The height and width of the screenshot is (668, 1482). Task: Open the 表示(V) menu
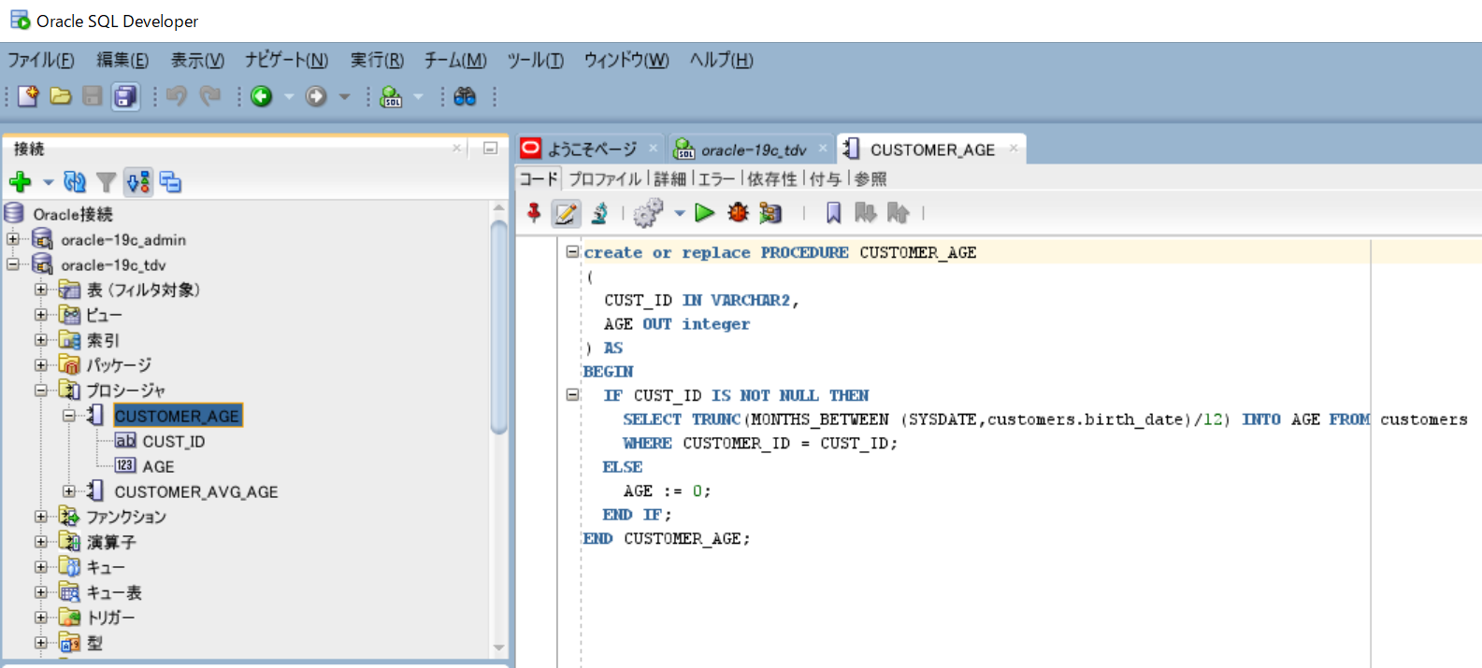[197, 60]
